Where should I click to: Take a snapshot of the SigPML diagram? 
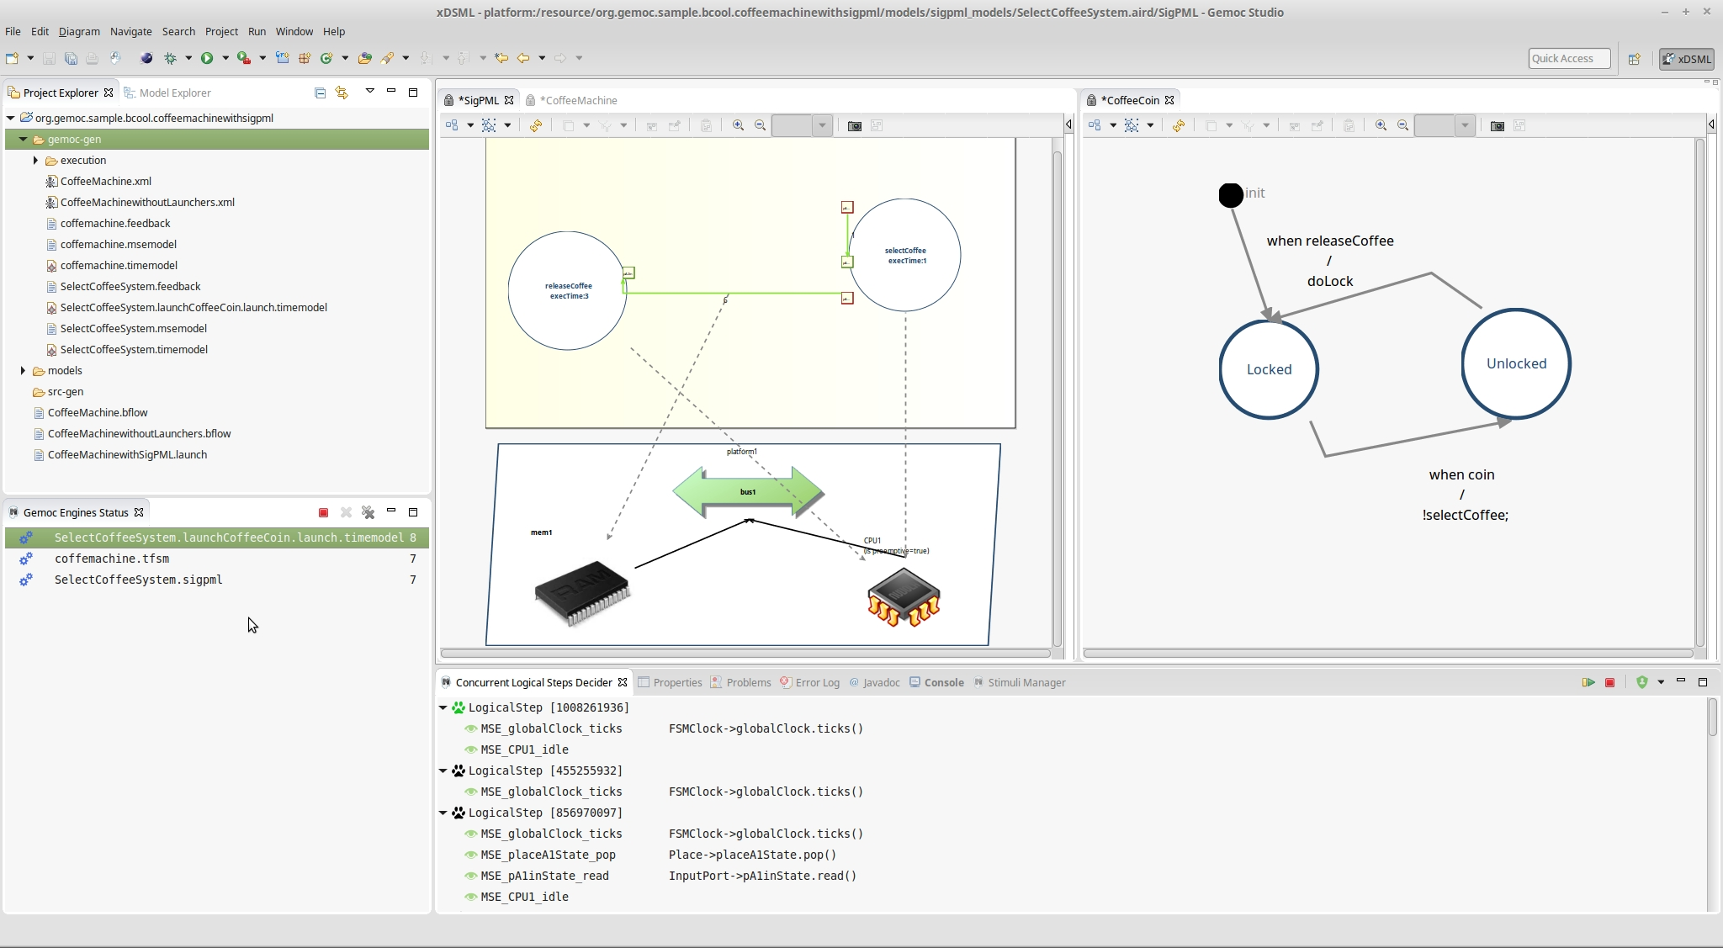click(855, 124)
